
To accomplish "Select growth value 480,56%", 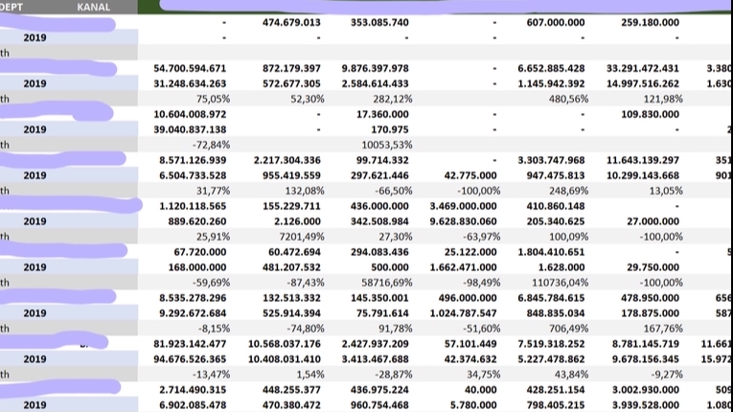I will coord(569,99).
